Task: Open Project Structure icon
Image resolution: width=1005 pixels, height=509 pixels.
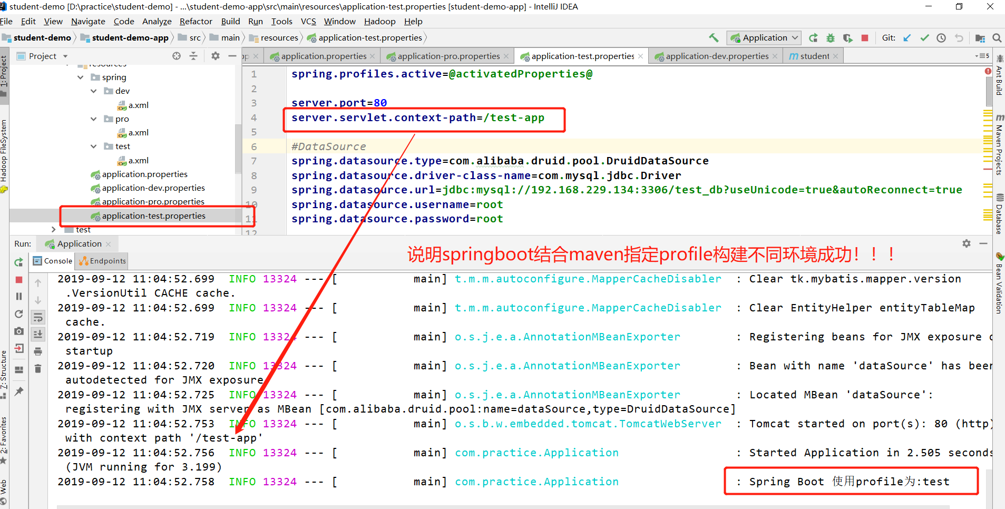Action: pos(980,38)
